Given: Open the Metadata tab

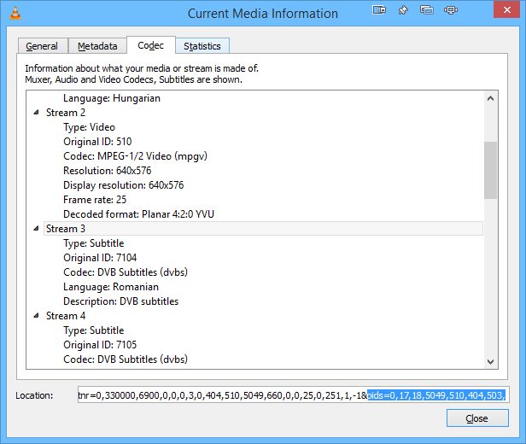Looking at the screenshot, I should pos(97,46).
